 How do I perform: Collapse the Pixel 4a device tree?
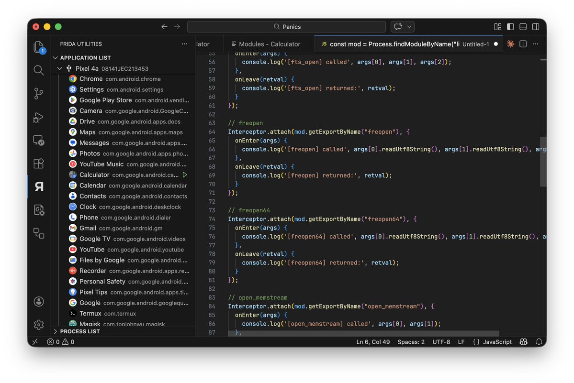tap(59, 68)
